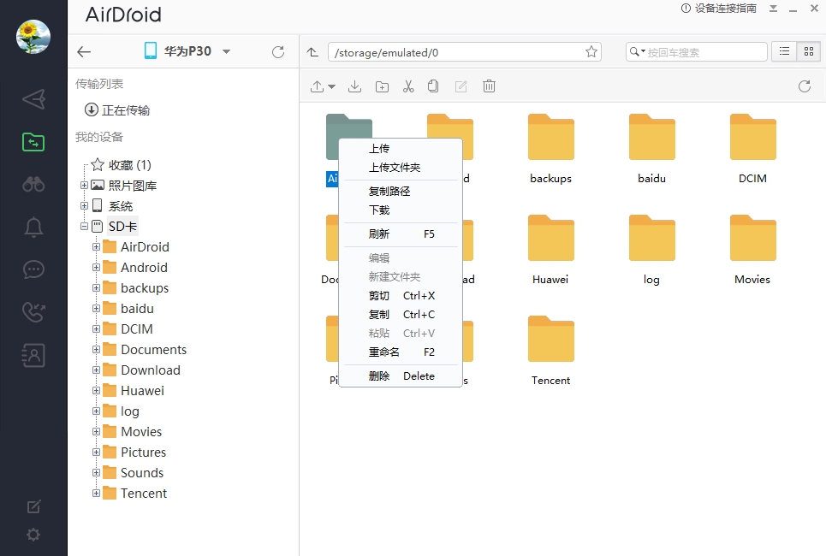The height and width of the screenshot is (556, 826).
Task: Switch to grid view
Action: (x=809, y=51)
